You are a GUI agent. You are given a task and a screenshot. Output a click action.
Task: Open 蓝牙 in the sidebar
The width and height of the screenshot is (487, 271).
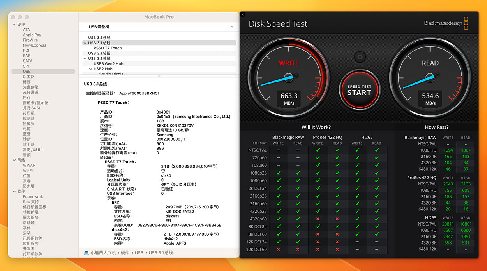pyautogui.click(x=26, y=134)
